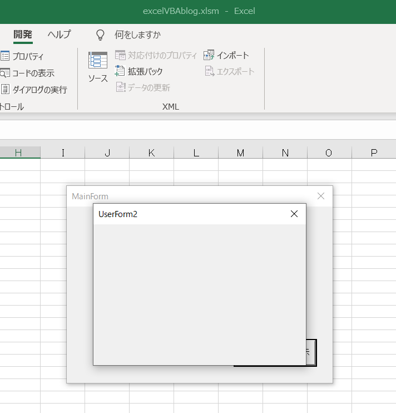Click the 対応付けのプロパティ icon

pos(120,55)
